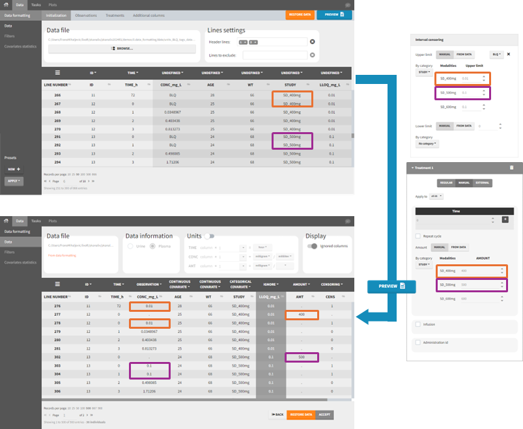The width and height of the screenshot is (523, 429).
Task: Toggle the Units switch
Action: point(210,236)
